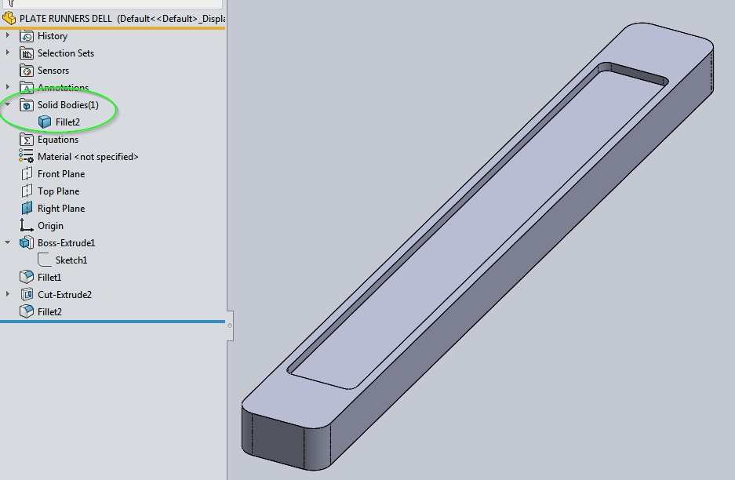Collapse the Boss-Extrude1 node
The height and width of the screenshot is (480, 735).
pyautogui.click(x=8, y=242)
